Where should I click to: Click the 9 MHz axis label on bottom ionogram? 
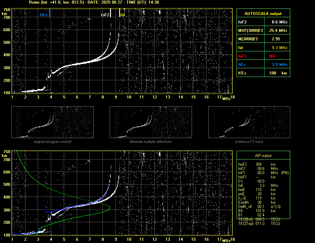pos(116,239)
